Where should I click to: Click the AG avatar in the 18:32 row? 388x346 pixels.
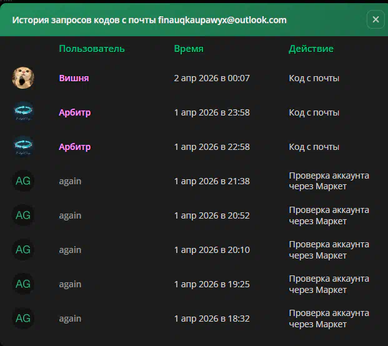(23, 319)
